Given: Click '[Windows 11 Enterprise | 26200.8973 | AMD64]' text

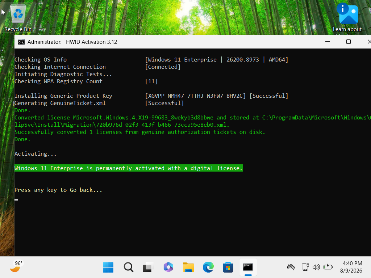Looking at the screenshot, I should [217, 60].
